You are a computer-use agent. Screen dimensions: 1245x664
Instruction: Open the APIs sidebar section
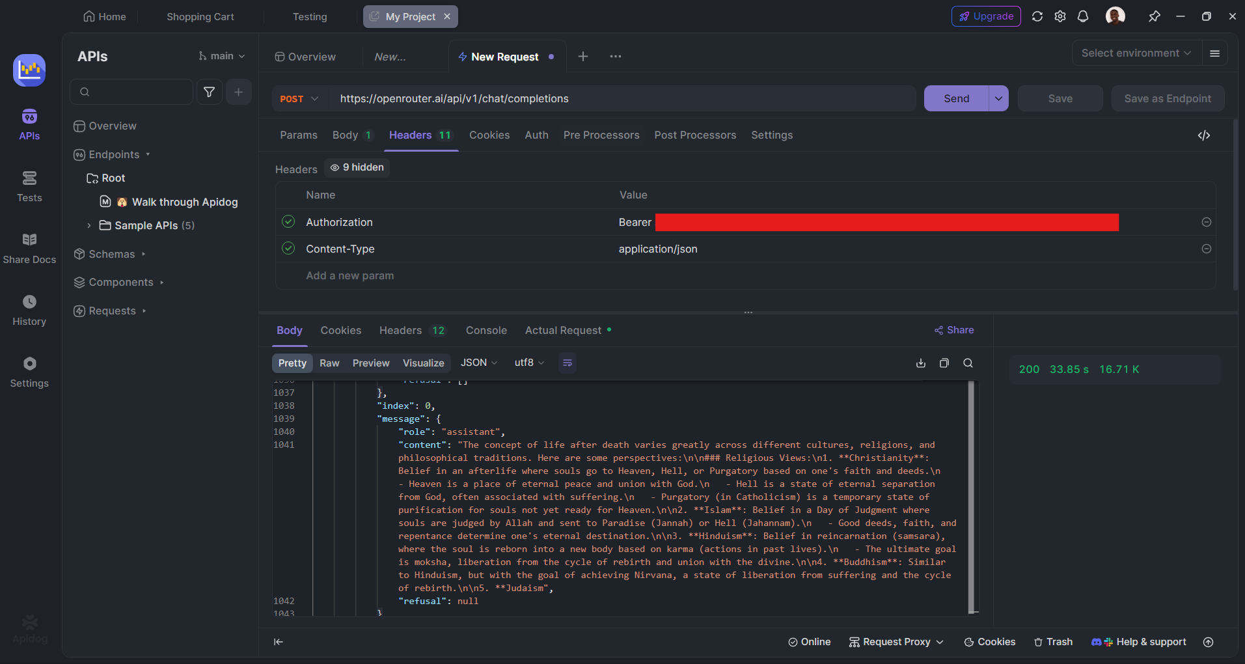pyautogui.click(x=29, y=124)
